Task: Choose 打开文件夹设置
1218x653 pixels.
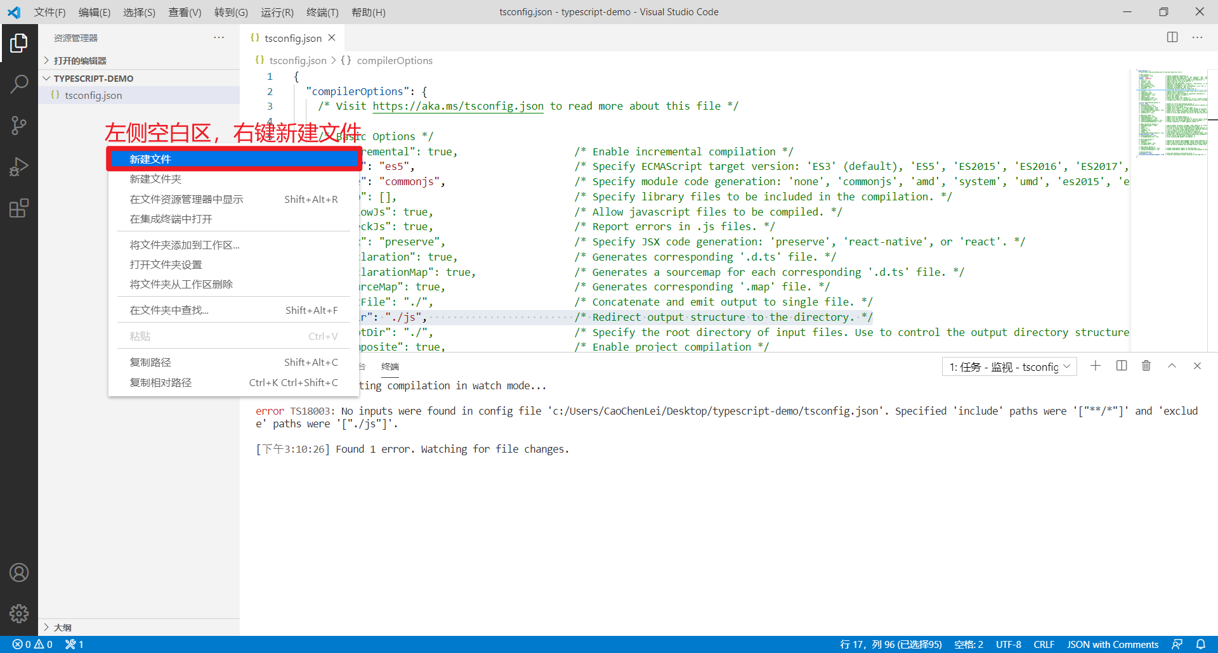Action: pos(233,264)
